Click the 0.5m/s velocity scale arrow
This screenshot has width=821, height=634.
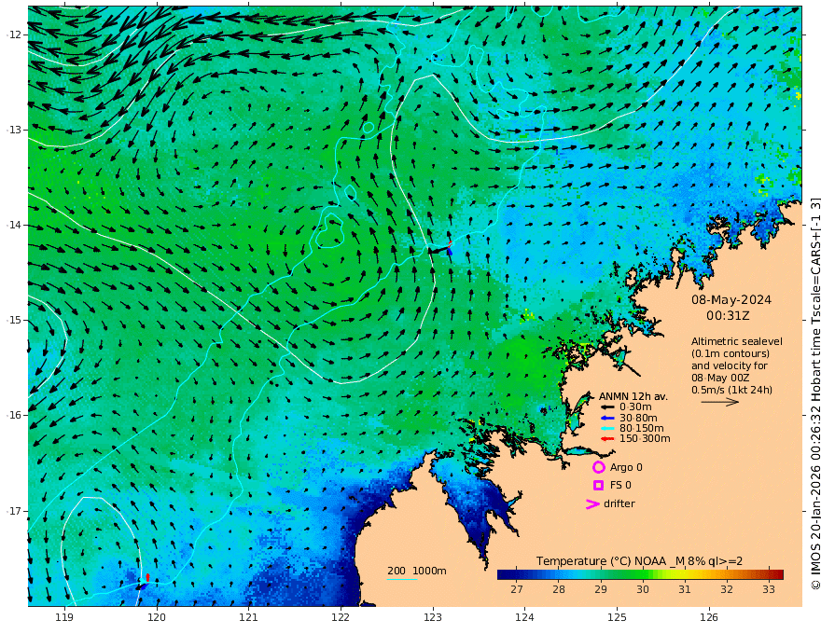pyautogui.click(x=720, y=402)
